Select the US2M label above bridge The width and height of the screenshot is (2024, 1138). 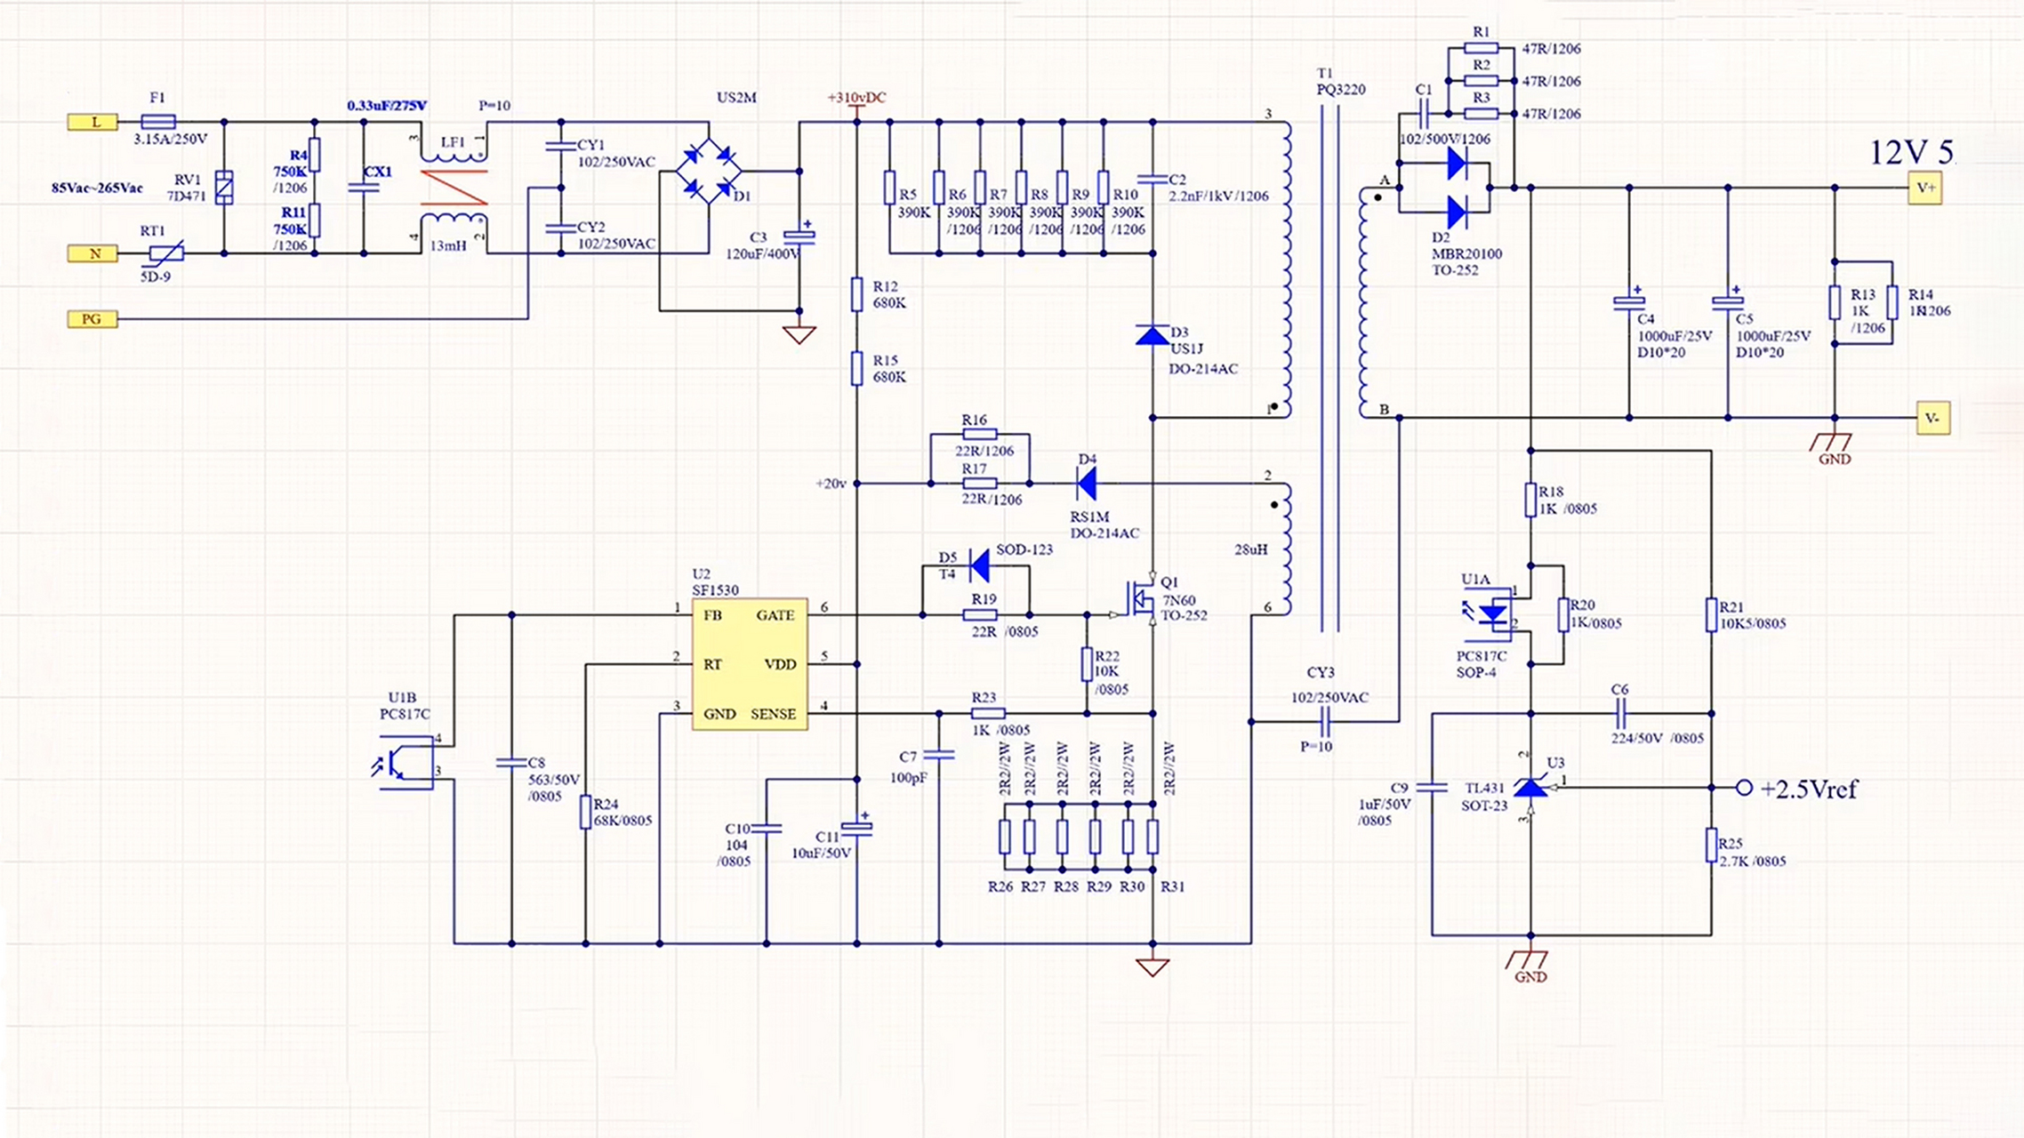[736, 97]
